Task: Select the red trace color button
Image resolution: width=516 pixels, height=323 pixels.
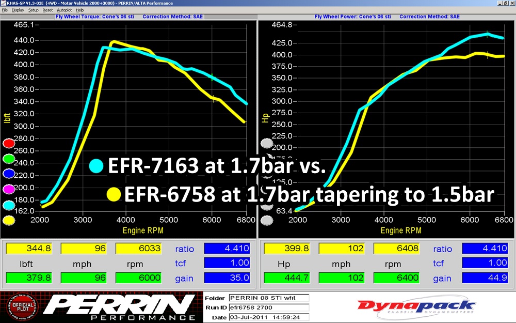Action: click(9, 143)
